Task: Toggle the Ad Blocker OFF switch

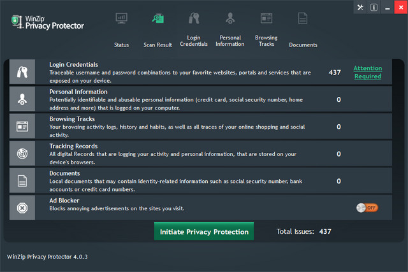Action: pyautogui.click(x=367, y=208)
